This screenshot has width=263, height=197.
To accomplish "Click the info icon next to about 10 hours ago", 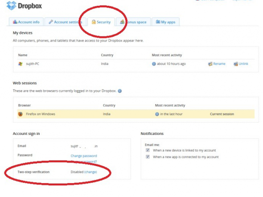I will tap(154, 64).
